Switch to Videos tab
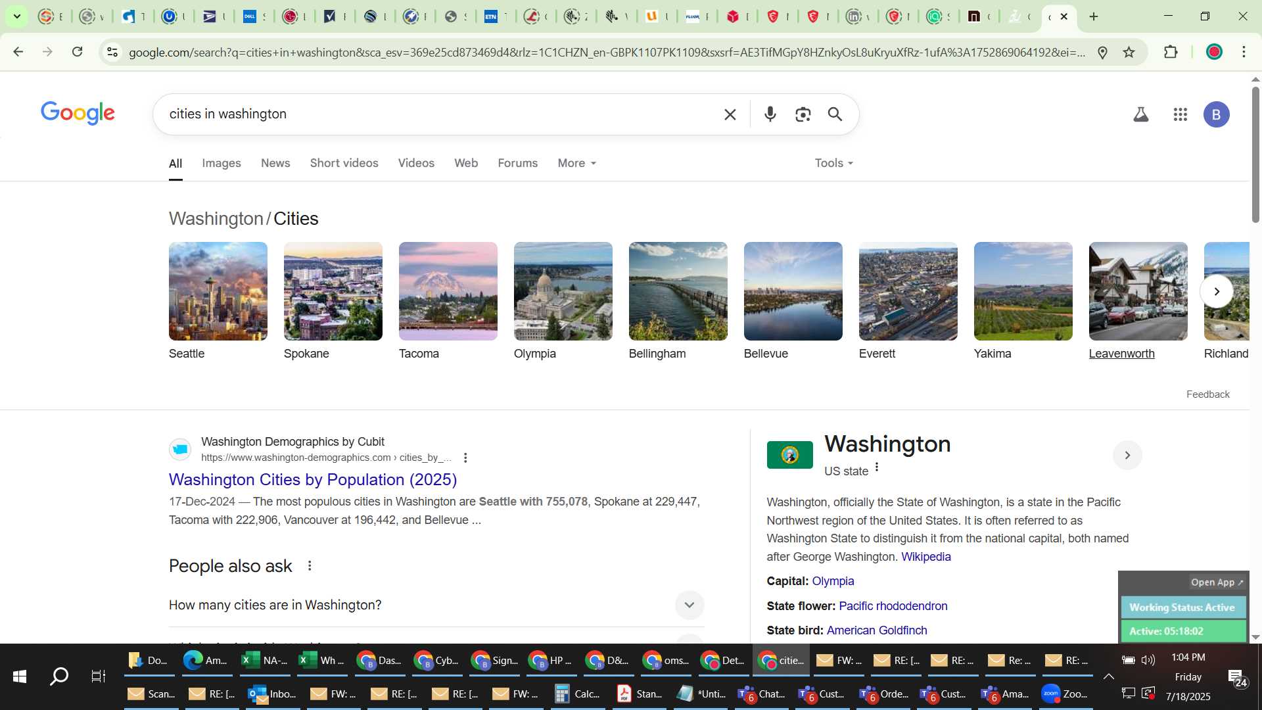The width and height of the screenshot is (1262, 710). (x=416, y=163)
